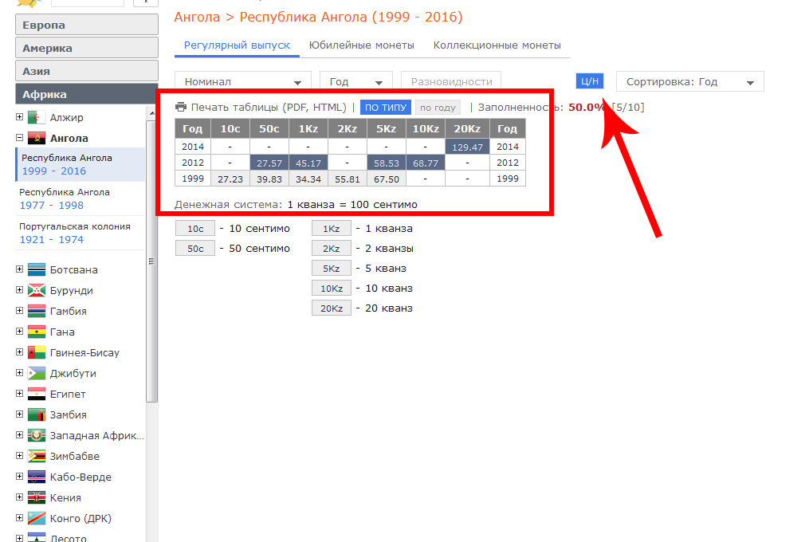Expand the Алжир tree node
Image resolution: width=809 pixels, height=542 pixels.
pos(20,117)
